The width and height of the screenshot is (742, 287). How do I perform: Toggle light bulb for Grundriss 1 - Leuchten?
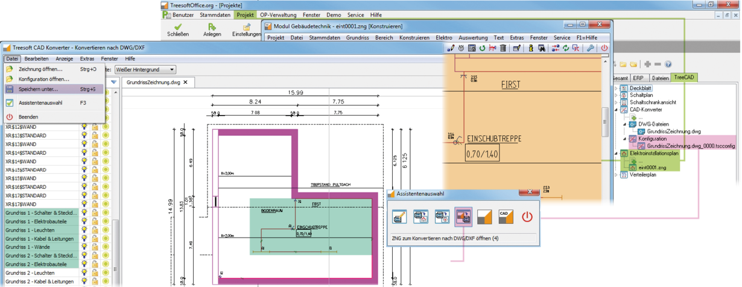(84, 230)
